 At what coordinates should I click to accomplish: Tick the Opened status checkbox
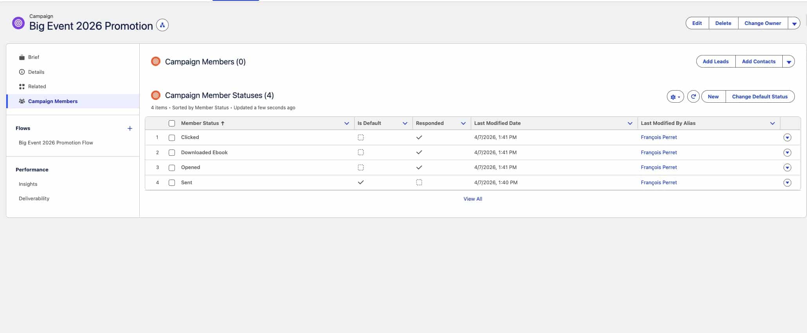pyautogui.click(x=172, y=168)
